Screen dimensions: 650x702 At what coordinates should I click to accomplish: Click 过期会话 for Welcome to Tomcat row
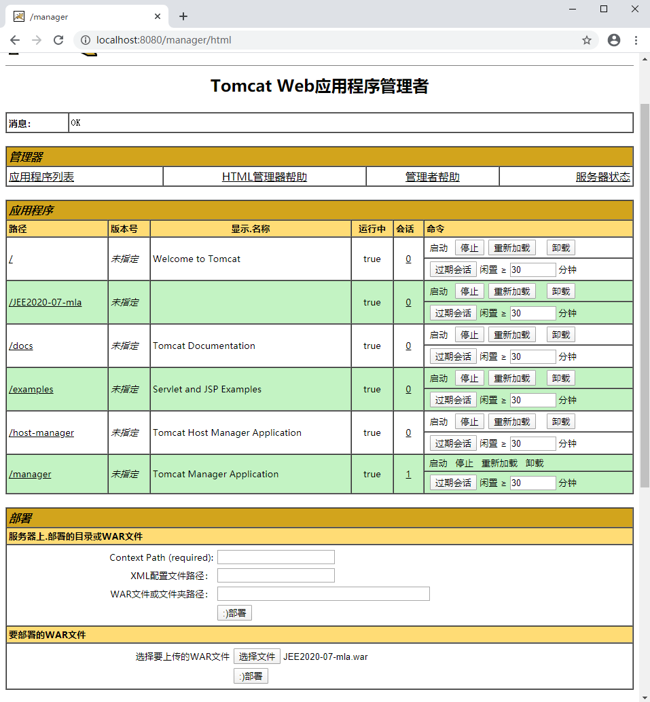click(x=453, y=270)
